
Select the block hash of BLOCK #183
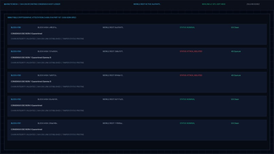coord(47,75)
